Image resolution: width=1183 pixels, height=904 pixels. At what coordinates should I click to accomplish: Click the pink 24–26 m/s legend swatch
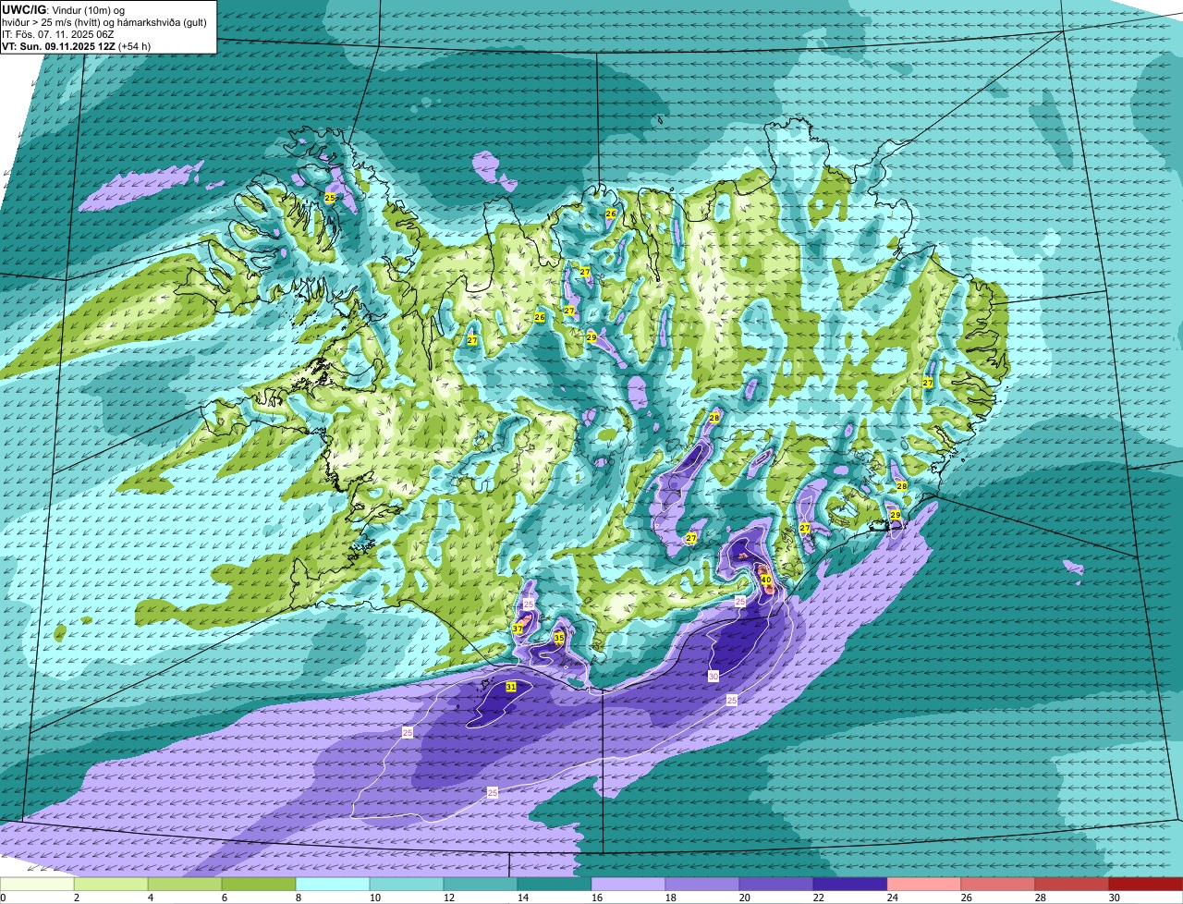pyautogui.click(x=924, y=885)
